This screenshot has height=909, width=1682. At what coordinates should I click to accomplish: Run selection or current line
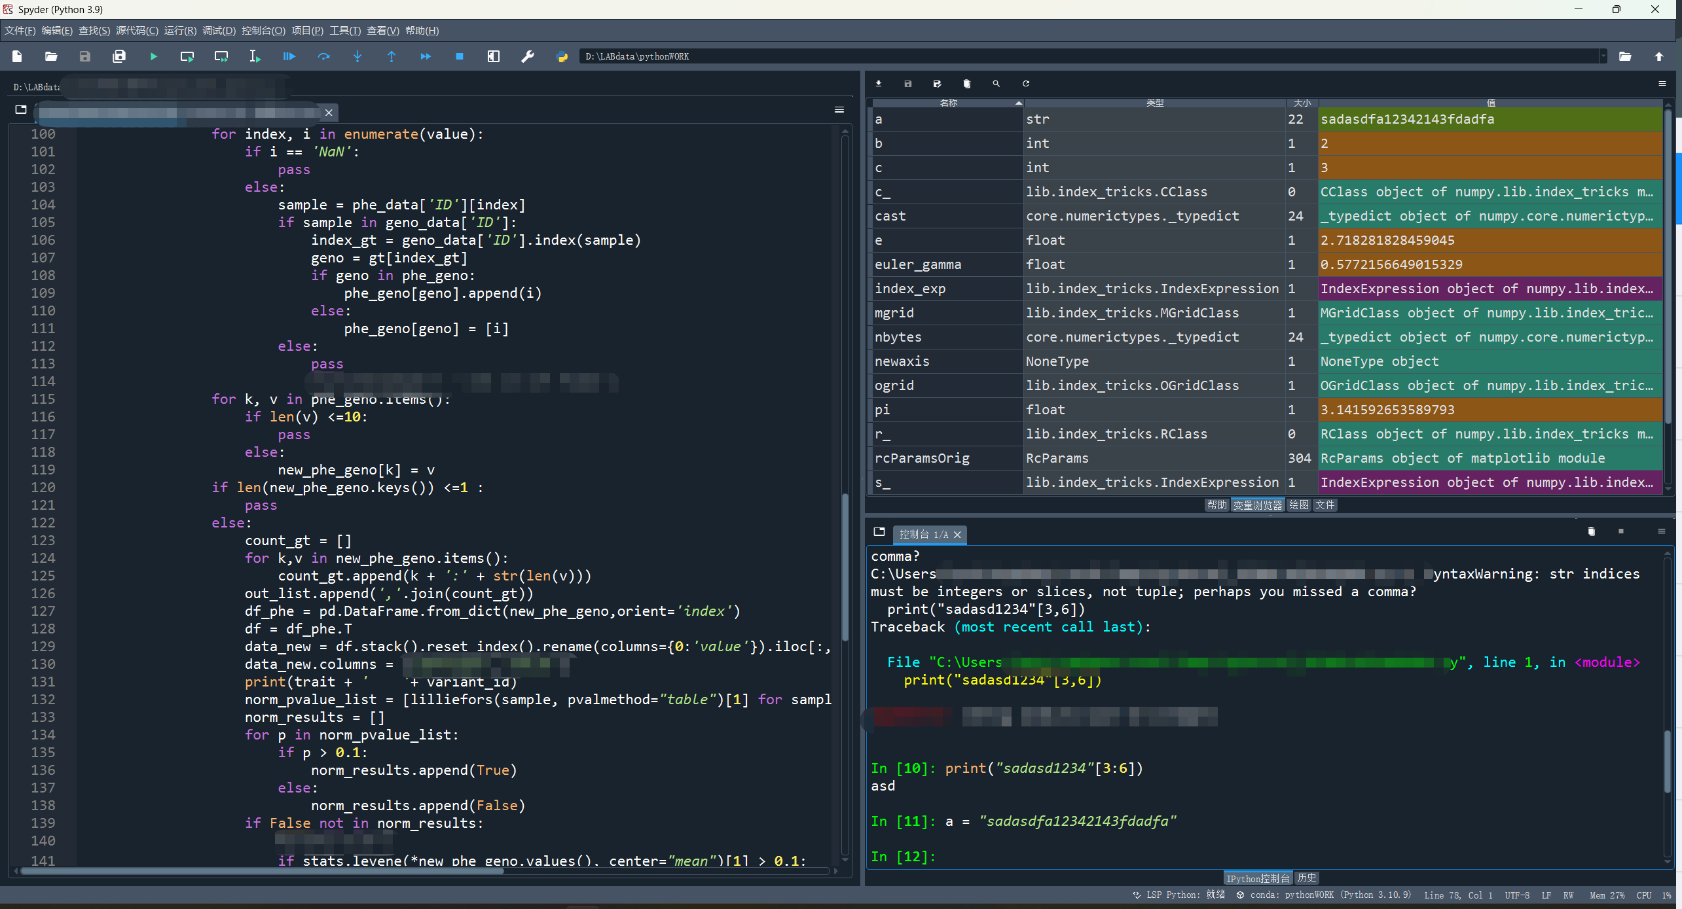[255, 56]
